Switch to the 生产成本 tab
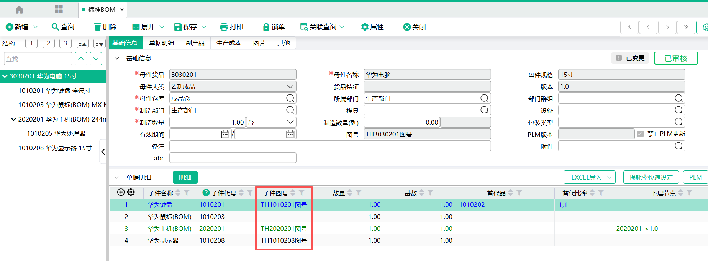 tap(229, 43)
